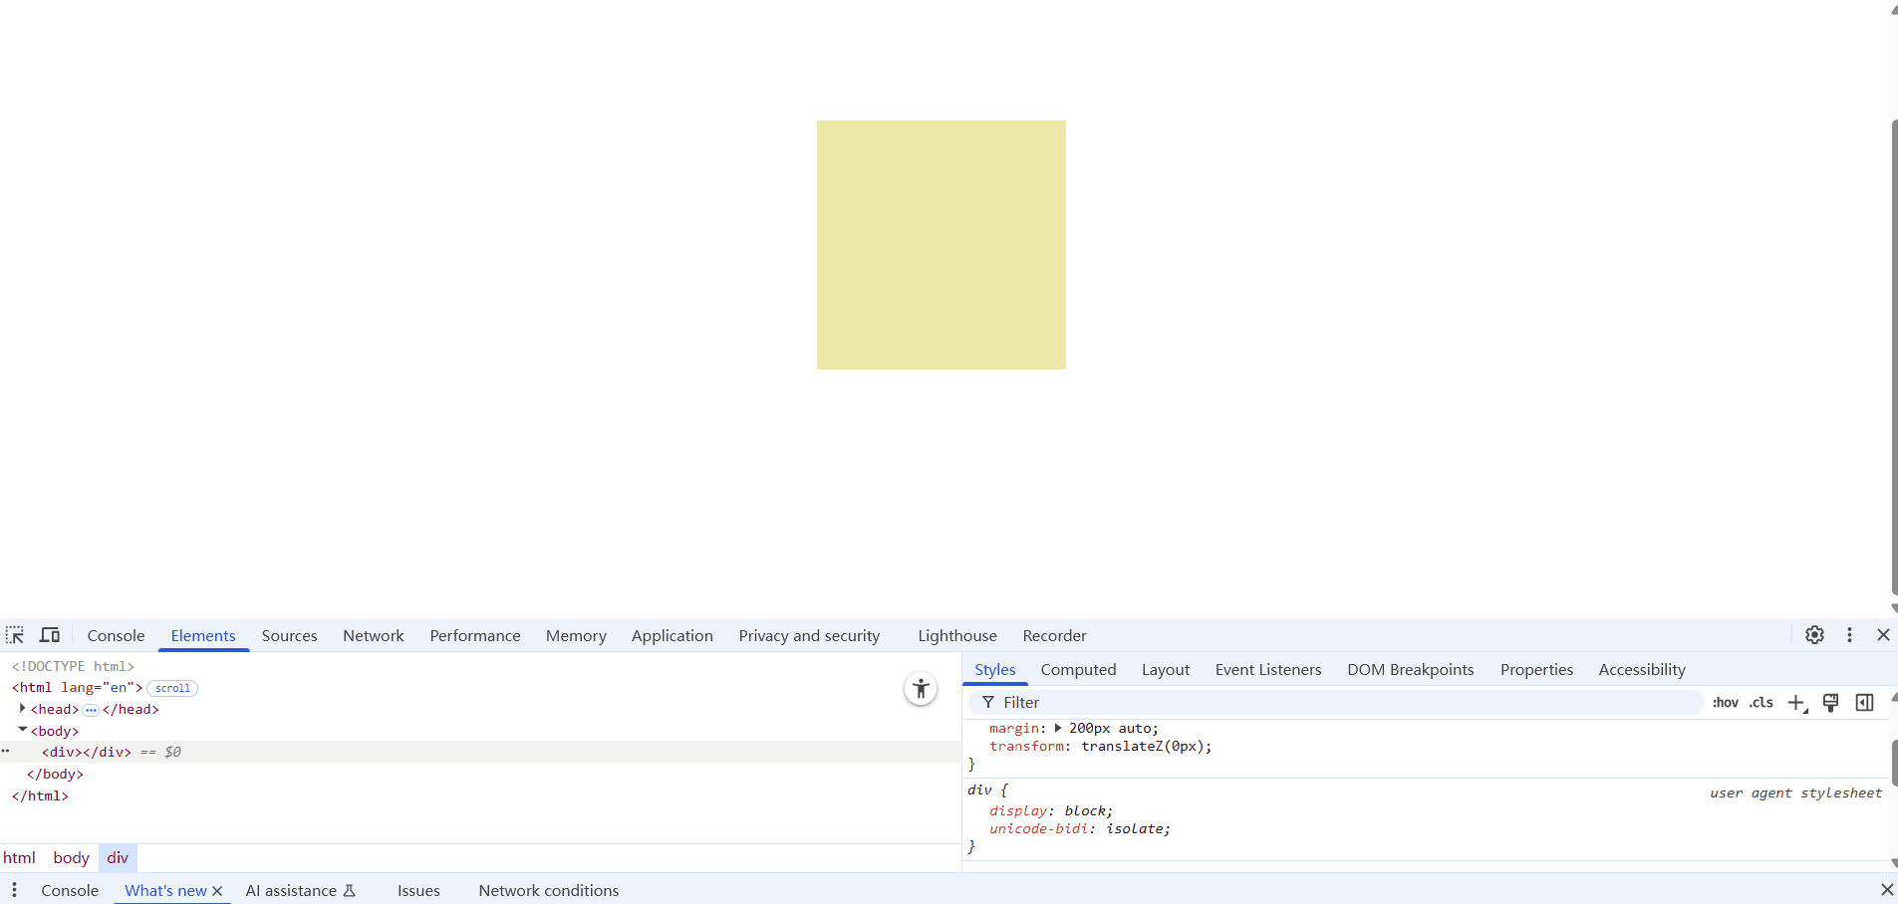The height and width of the screenshot is (904, 1898).
Task: Toggle element classes with .cls
Action: [x=1762, y=703]
